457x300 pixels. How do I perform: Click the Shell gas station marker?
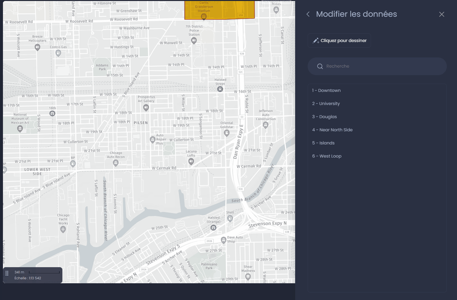point(230,218)
